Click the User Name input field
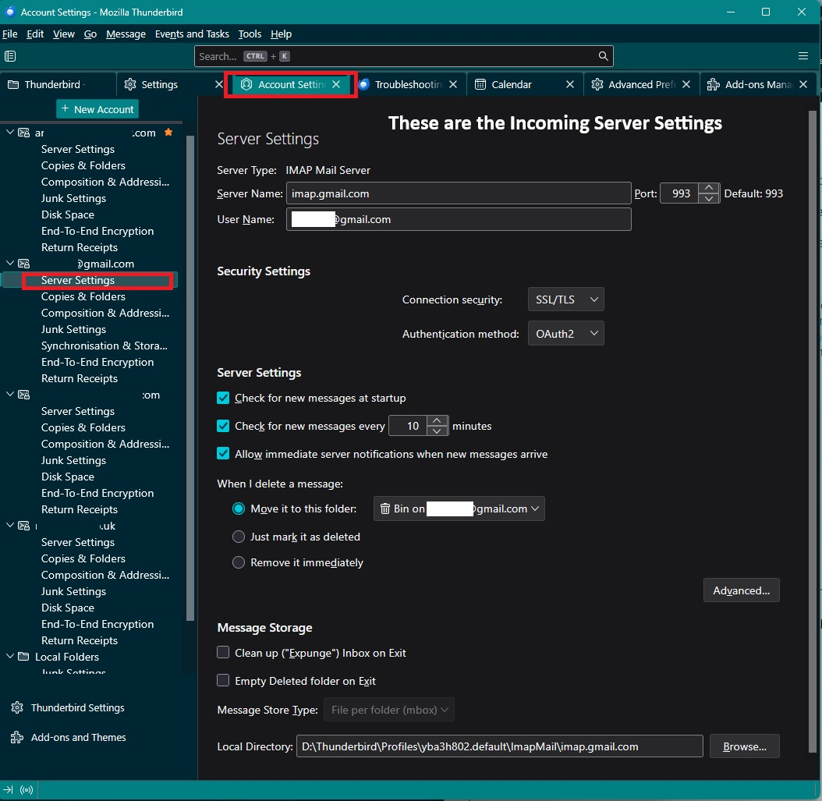This screenshot has width=822, height=801. pos(459,219)
